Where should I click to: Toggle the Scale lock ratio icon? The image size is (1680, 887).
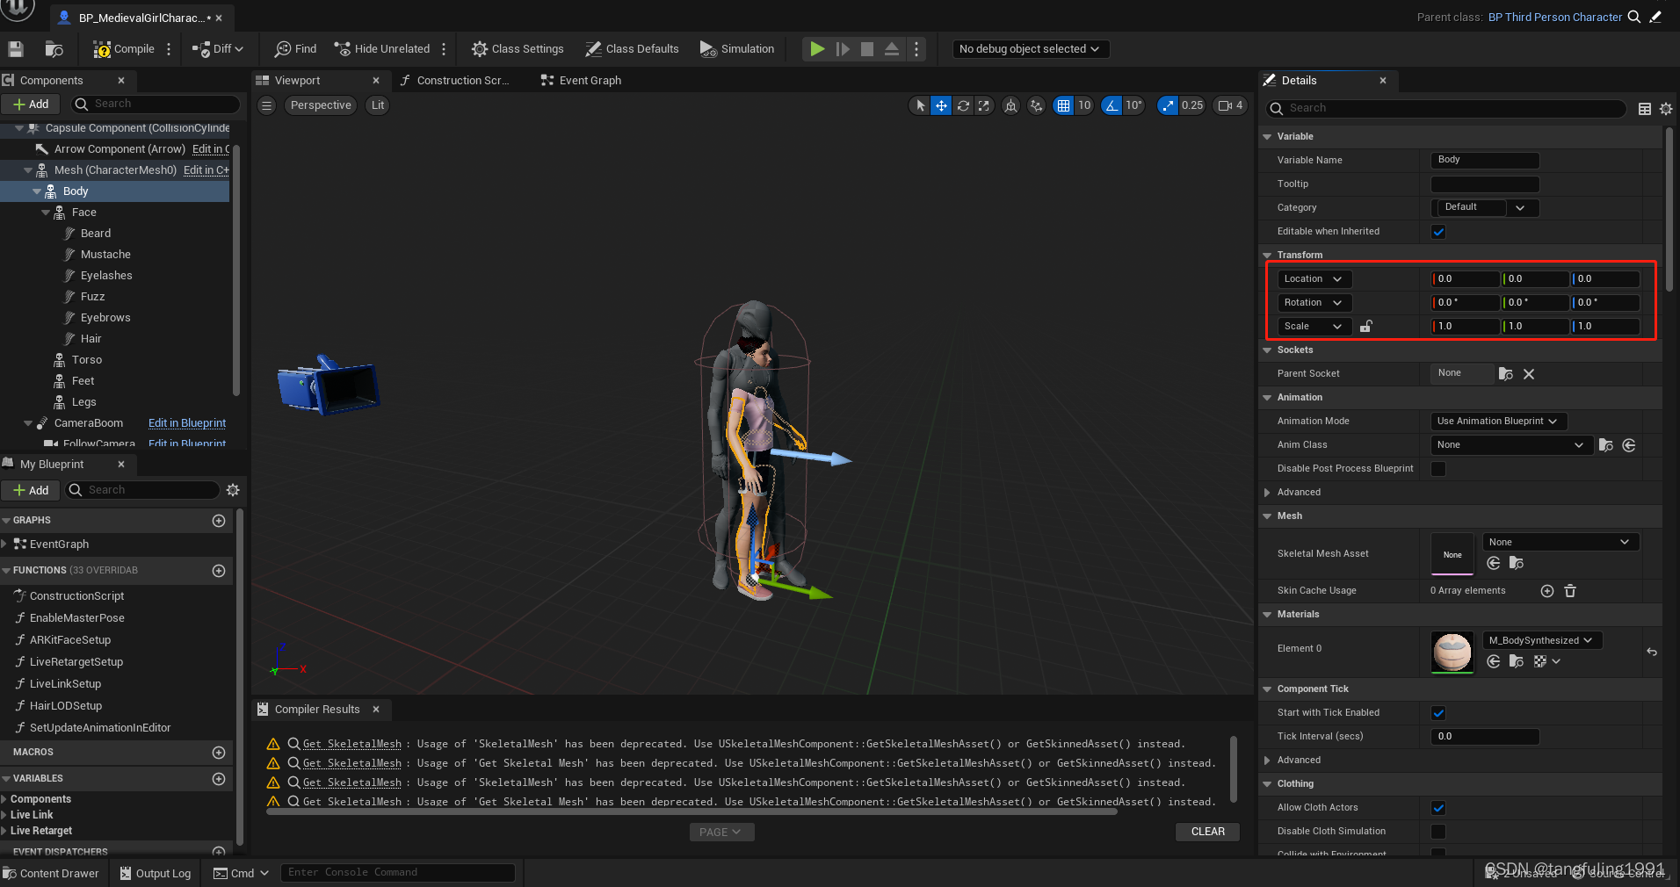coord(1366,326)
